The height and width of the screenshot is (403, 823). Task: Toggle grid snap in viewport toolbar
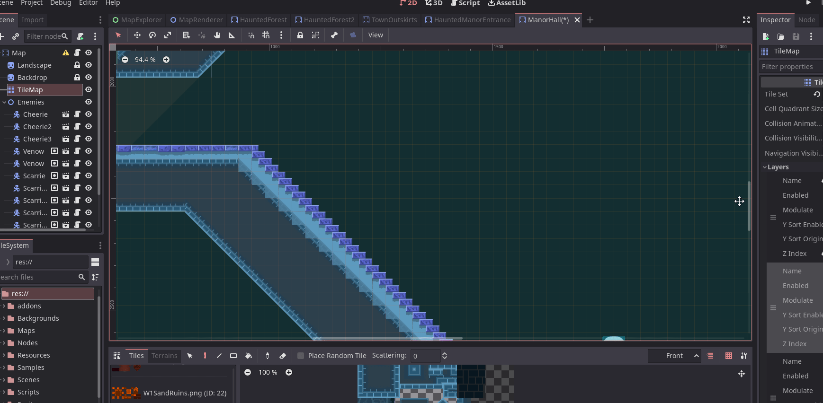click(x=266, y=35)
